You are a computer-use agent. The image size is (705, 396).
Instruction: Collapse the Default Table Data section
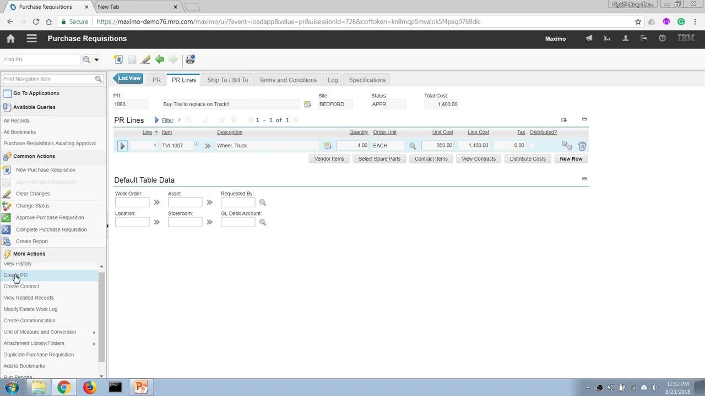(584, 179)
